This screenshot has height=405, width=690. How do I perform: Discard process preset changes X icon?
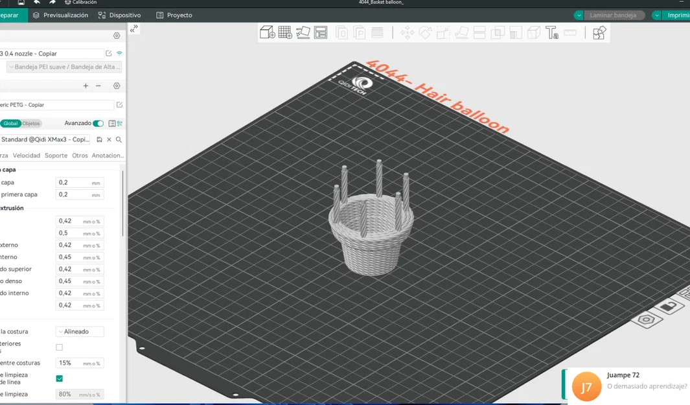tap(109, 139)
